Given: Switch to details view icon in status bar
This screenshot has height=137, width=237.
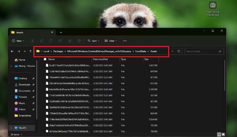Looking at the screenshot, I should click(219, 134).
